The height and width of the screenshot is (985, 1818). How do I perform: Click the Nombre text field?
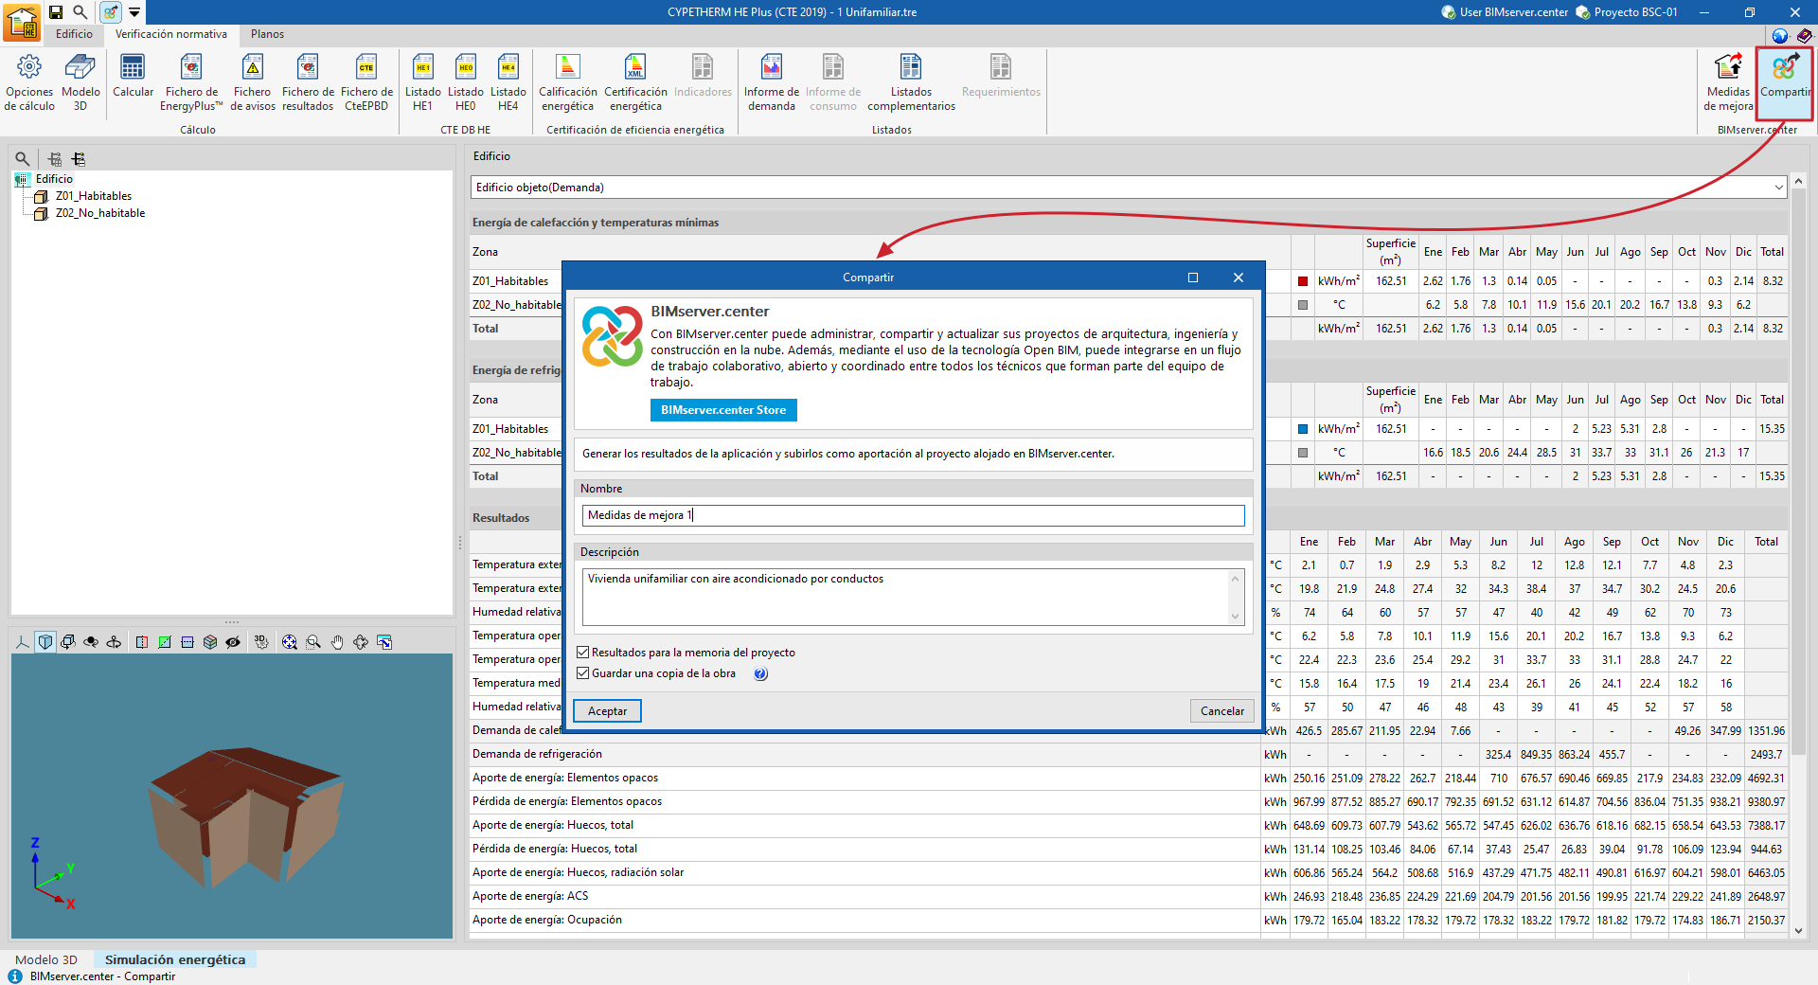pyautogui.click(x=913, y=515)
